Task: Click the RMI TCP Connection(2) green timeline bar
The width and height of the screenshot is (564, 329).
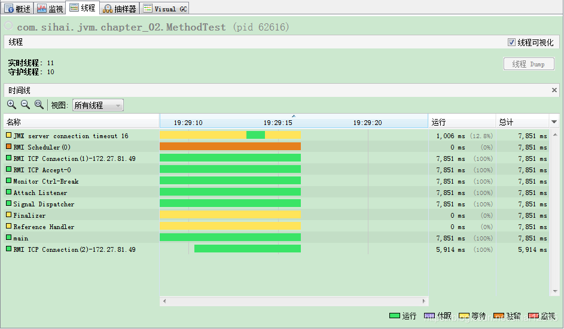Action: point(248,248)
